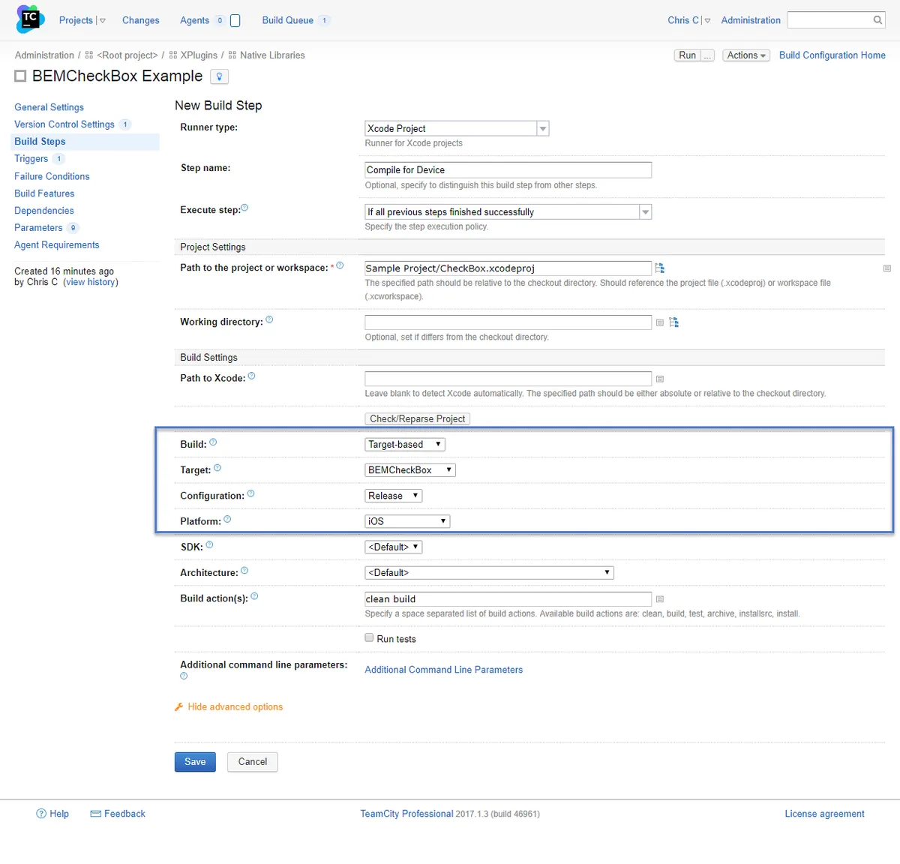Click the lightbulb suggestion icon by title

[219, 76]
